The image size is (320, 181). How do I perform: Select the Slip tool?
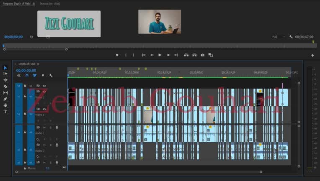coord(5,93)
